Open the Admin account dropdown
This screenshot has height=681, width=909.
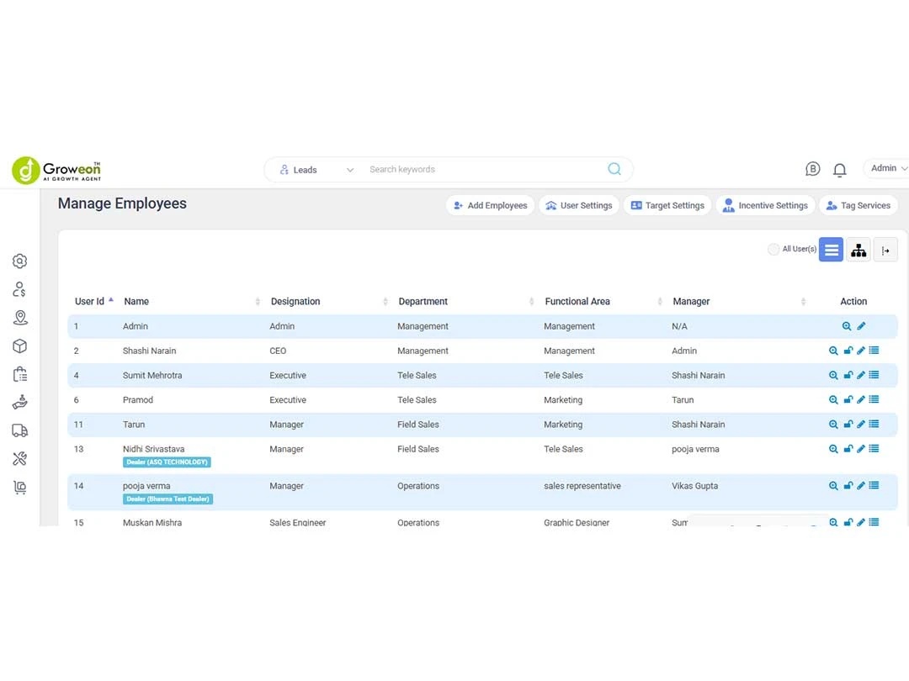(x=888, y=168)
